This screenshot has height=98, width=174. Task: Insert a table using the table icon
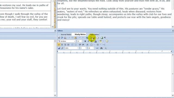click(x=90, y=38)
